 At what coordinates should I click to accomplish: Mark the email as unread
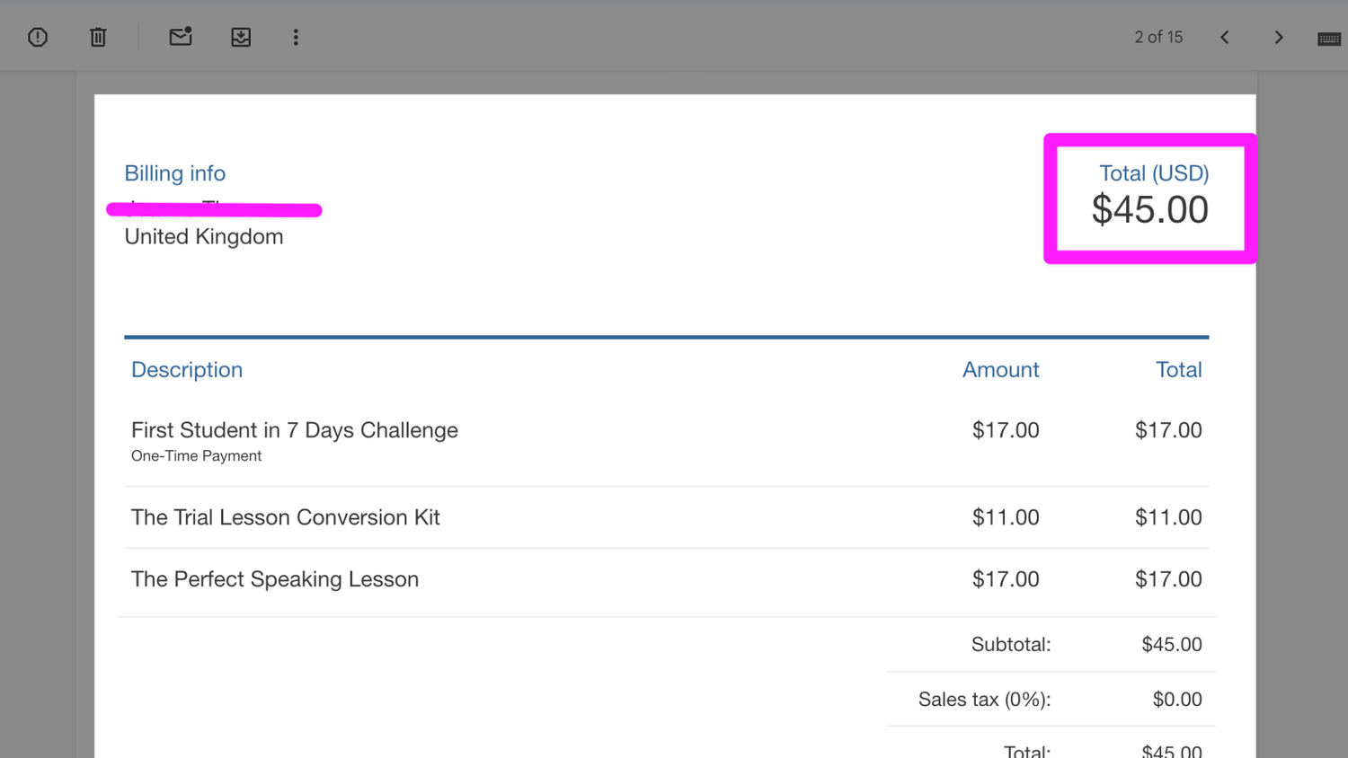coord(181,37)
